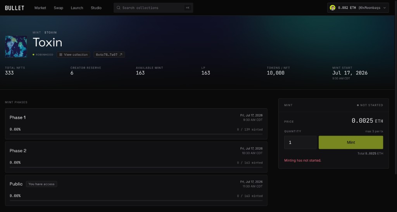Click the $TOXIN ticker text
397x212 pixels.
[x=50, y=32]
